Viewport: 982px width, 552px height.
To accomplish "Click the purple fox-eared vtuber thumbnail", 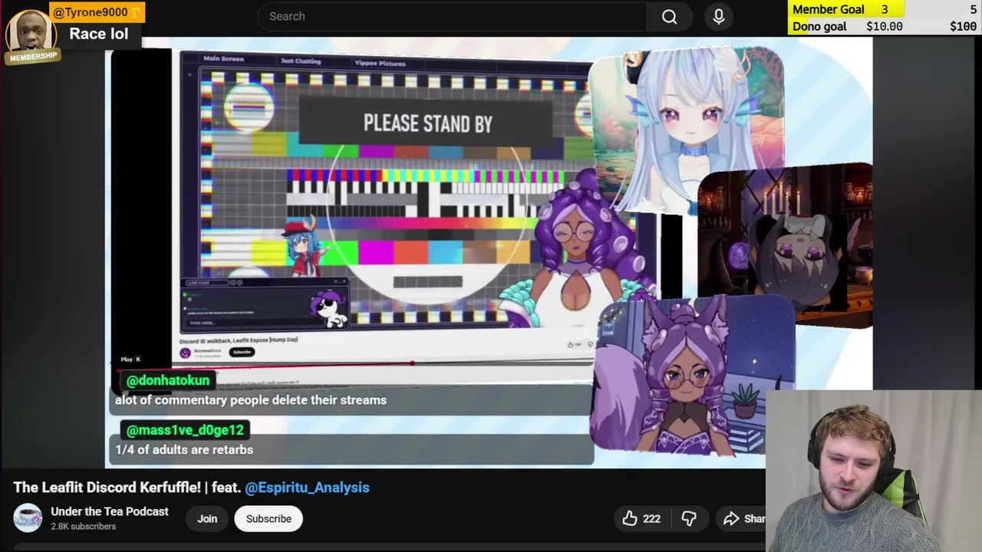I will [692, 375].
